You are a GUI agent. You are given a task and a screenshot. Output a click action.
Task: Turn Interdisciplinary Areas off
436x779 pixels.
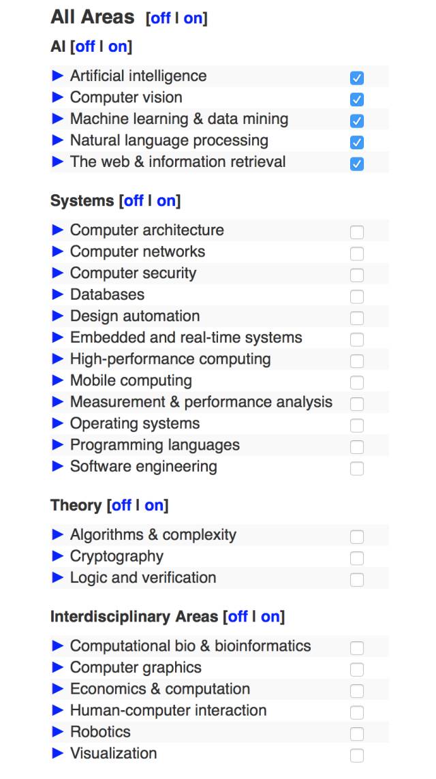(238, 617)
